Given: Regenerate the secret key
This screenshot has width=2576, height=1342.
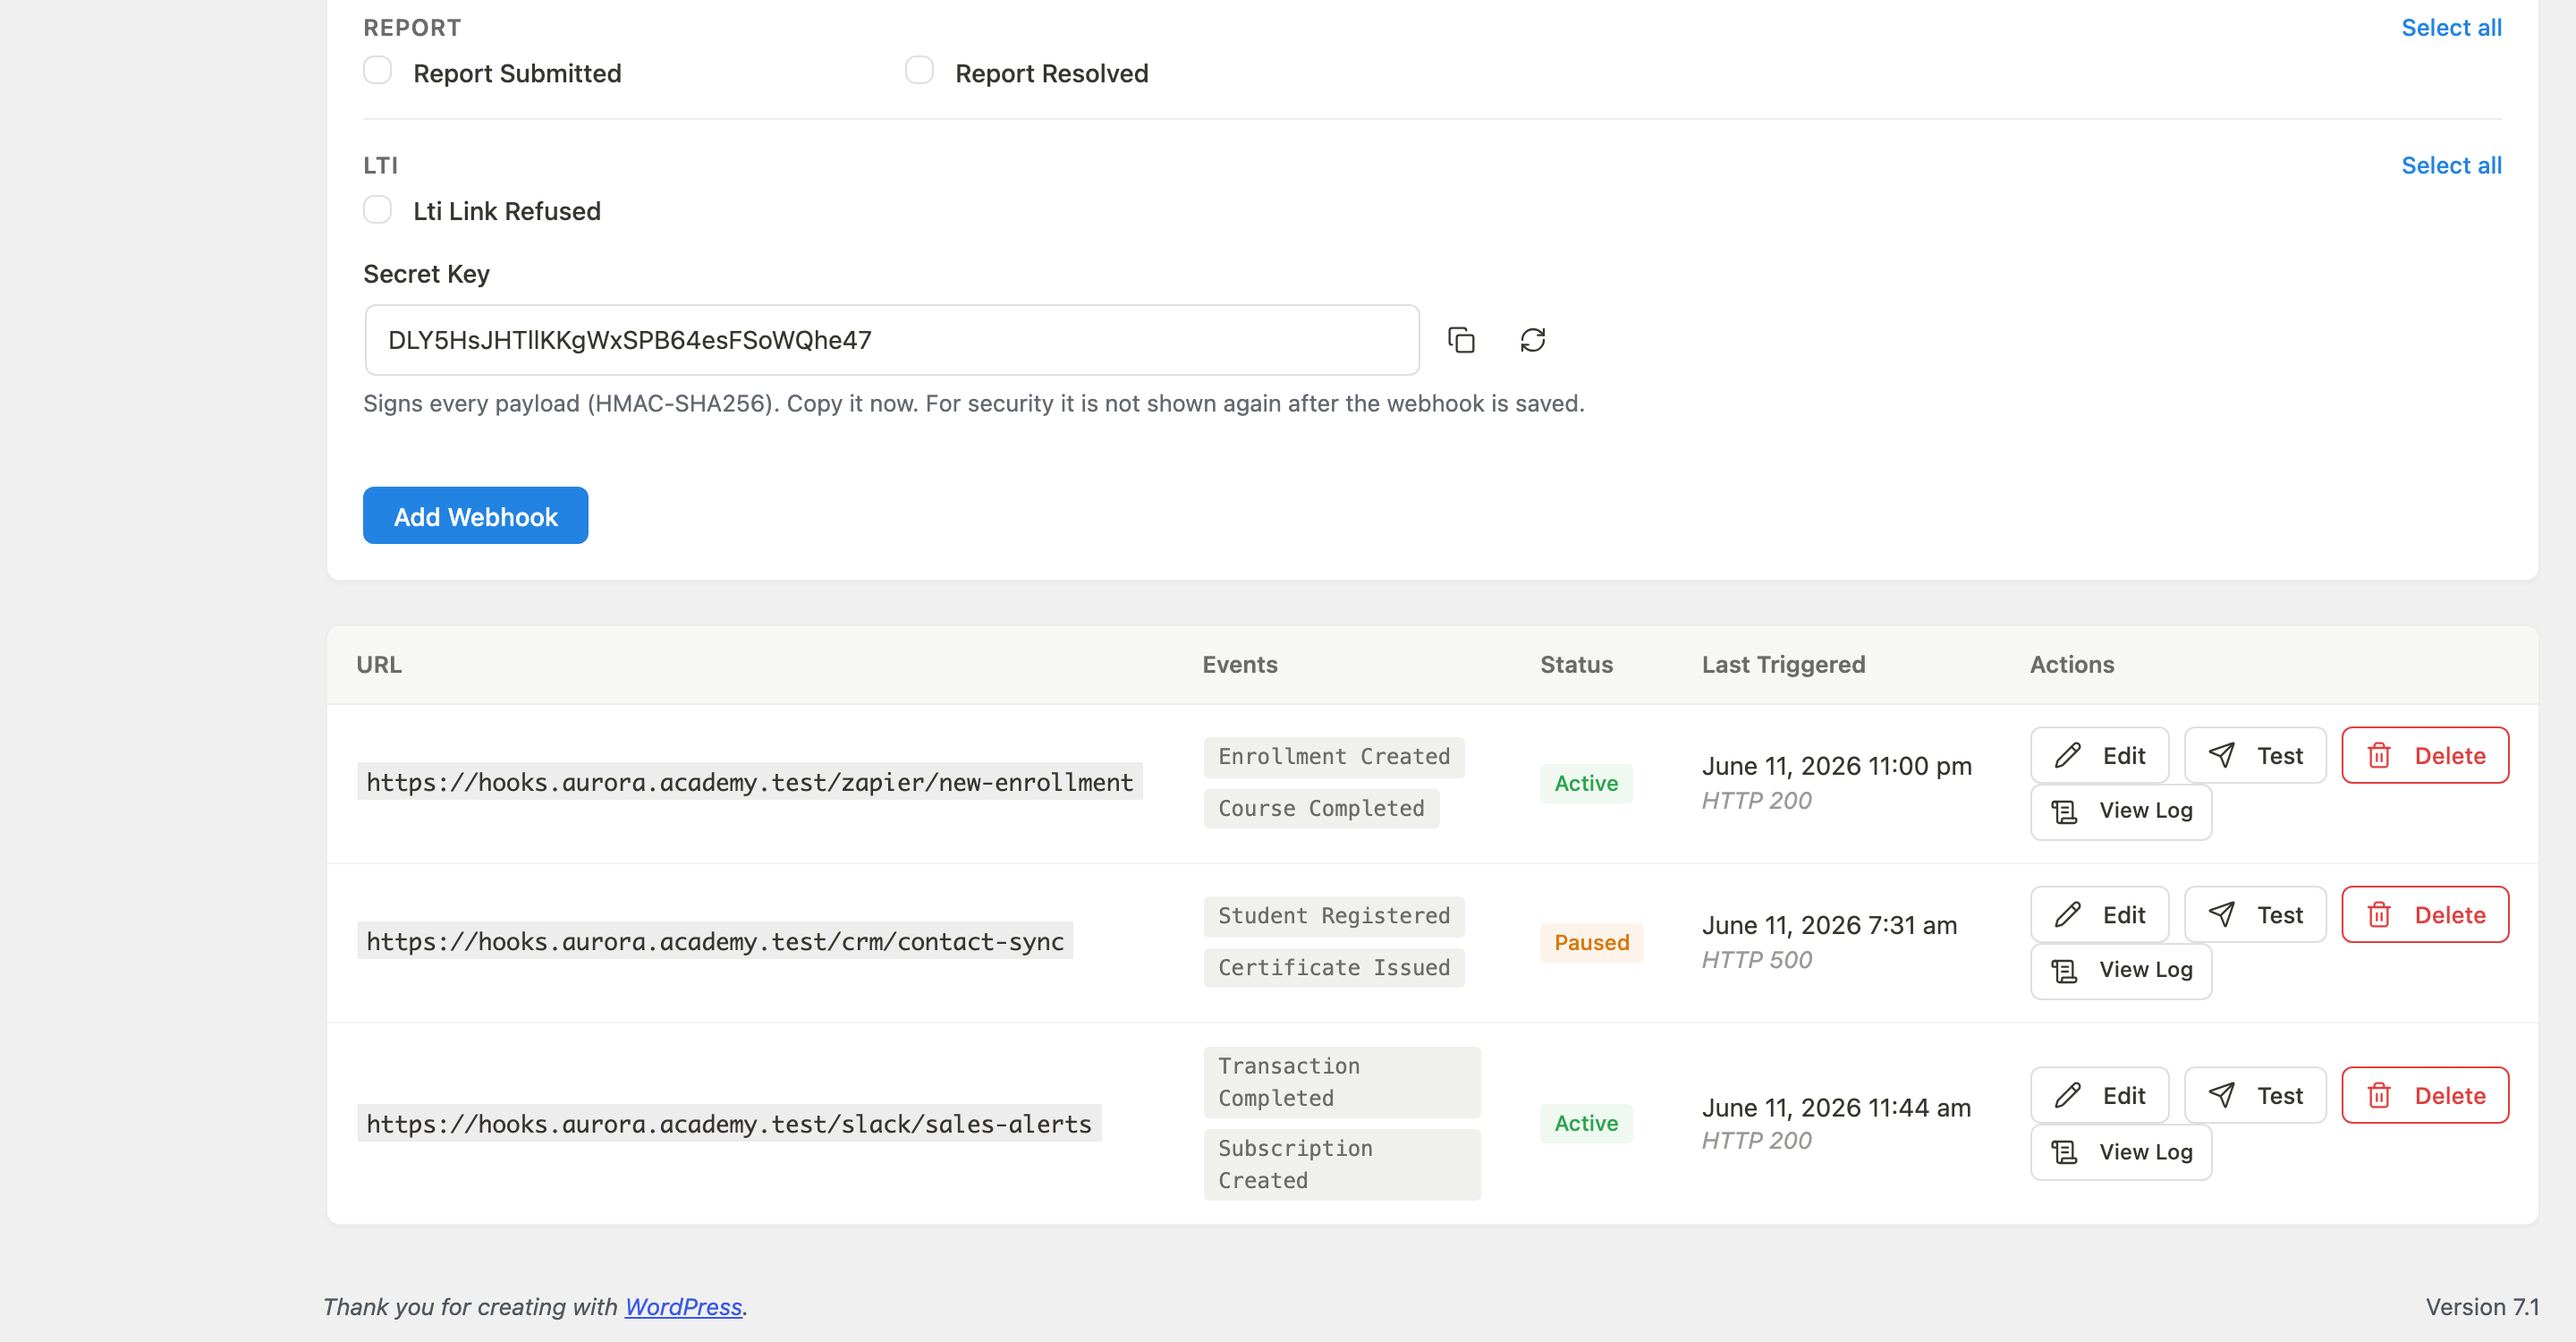Looking at the screenshot, I should [x=1532, y=340].
